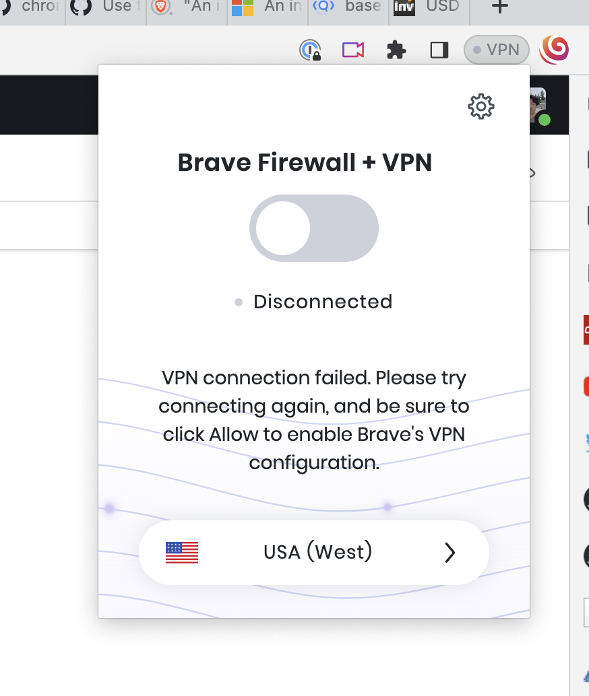
Task: Toggle the sidebar panel icon
Action: tap(439, 50)
